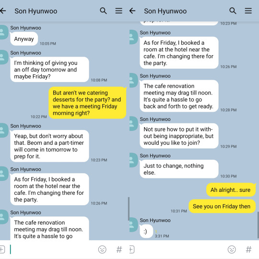Tap avatar beside the ':)' message
Viewport: 259px width, 259px height.
coord(133,224)
